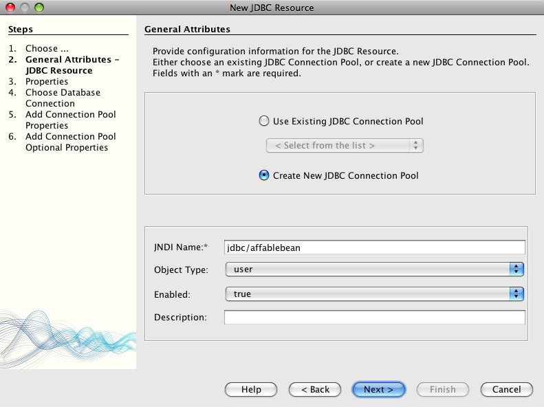Image resolution: width=544 pixels, height=407 pixels.
Task: Proceed by clicking 'Next >'
Action: [378, 390]
